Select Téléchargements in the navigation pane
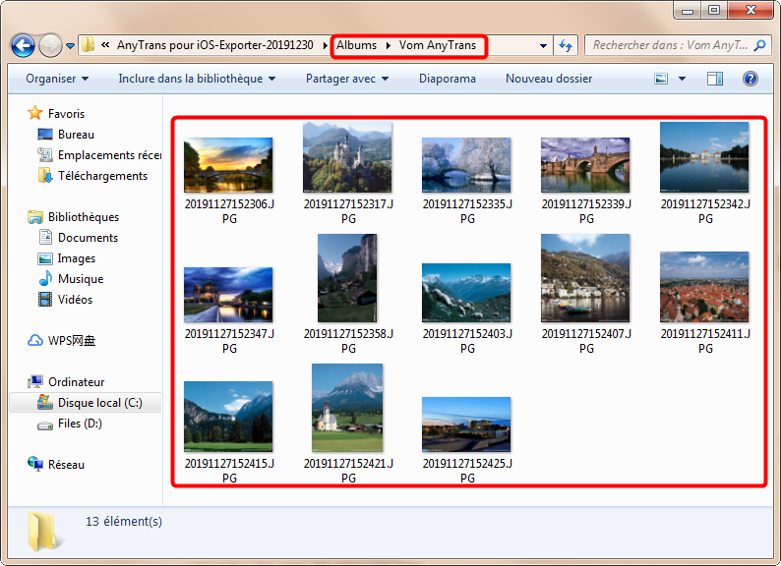 101,176
